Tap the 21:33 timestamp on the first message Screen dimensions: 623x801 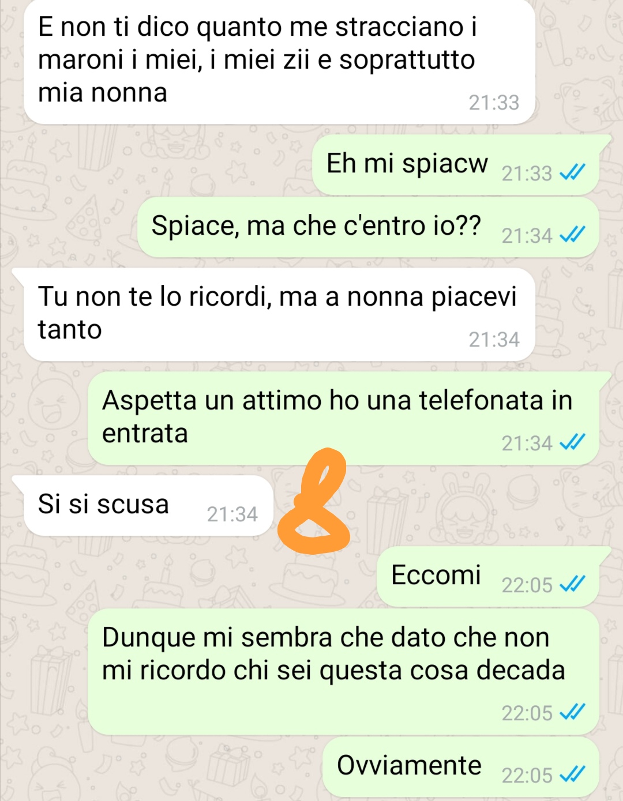tap(494, 103)
